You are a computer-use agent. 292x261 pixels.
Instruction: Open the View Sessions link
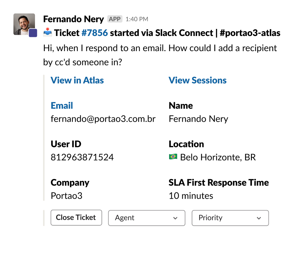tap(197, 80)
